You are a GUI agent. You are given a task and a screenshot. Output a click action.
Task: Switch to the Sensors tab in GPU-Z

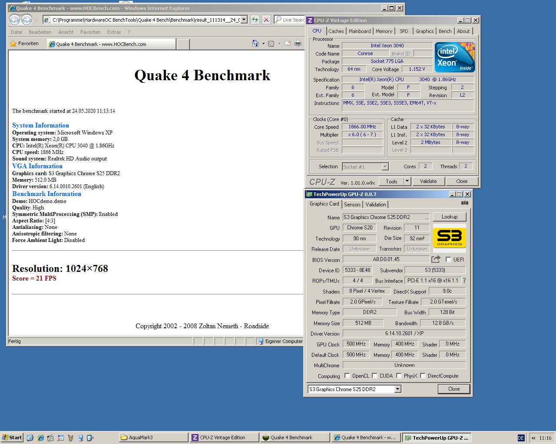352,205
